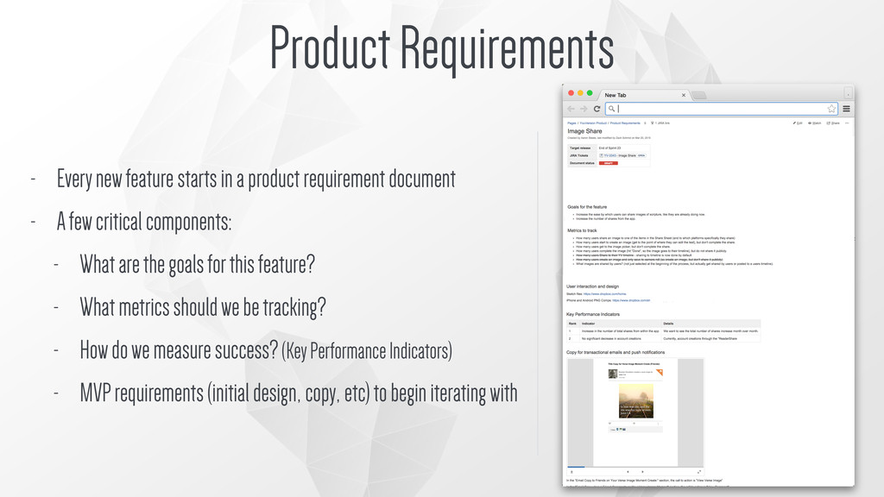Click the 'Key Performance Indicators' heading
The height and width of the screenshot is (497, 884).
click(592, 314)
